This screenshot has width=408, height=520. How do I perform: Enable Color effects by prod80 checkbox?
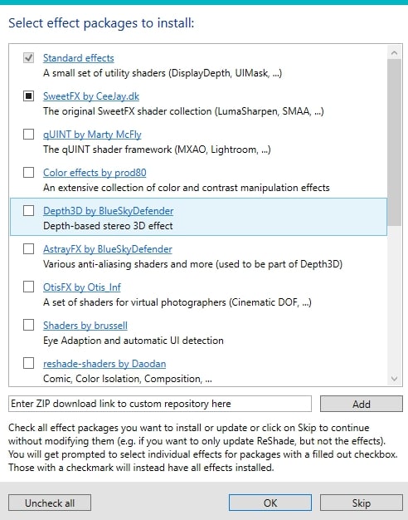click(x=28, y=173)
